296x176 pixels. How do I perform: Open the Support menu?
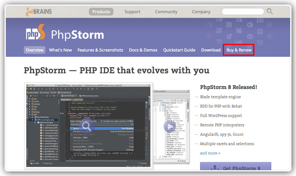(132, 12)
